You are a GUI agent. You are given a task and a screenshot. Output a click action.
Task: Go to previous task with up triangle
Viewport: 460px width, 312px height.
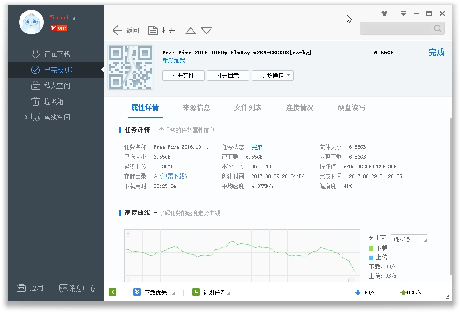191,31
